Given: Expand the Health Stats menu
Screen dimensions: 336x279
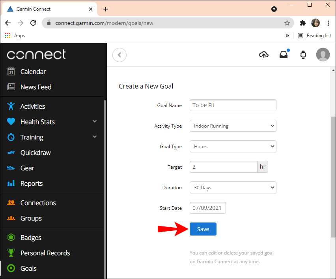Looking at the screenshot, I should click(x=94, y=122).
